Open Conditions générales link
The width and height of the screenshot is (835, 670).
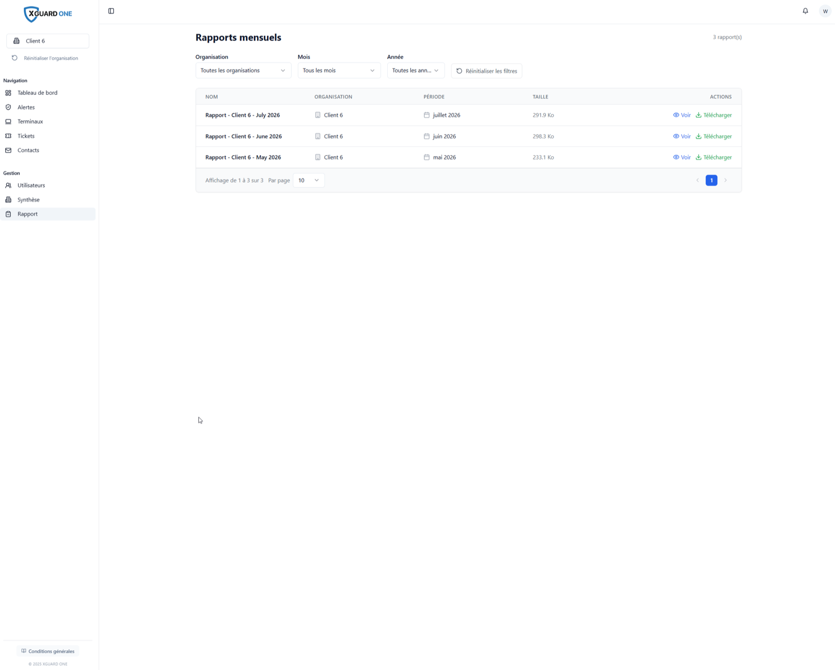click(x=48, y=651)
